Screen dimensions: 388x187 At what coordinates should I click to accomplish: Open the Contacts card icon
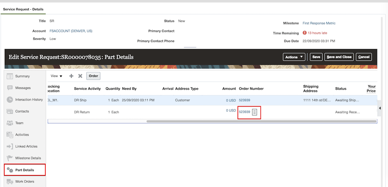pos(10,111)
